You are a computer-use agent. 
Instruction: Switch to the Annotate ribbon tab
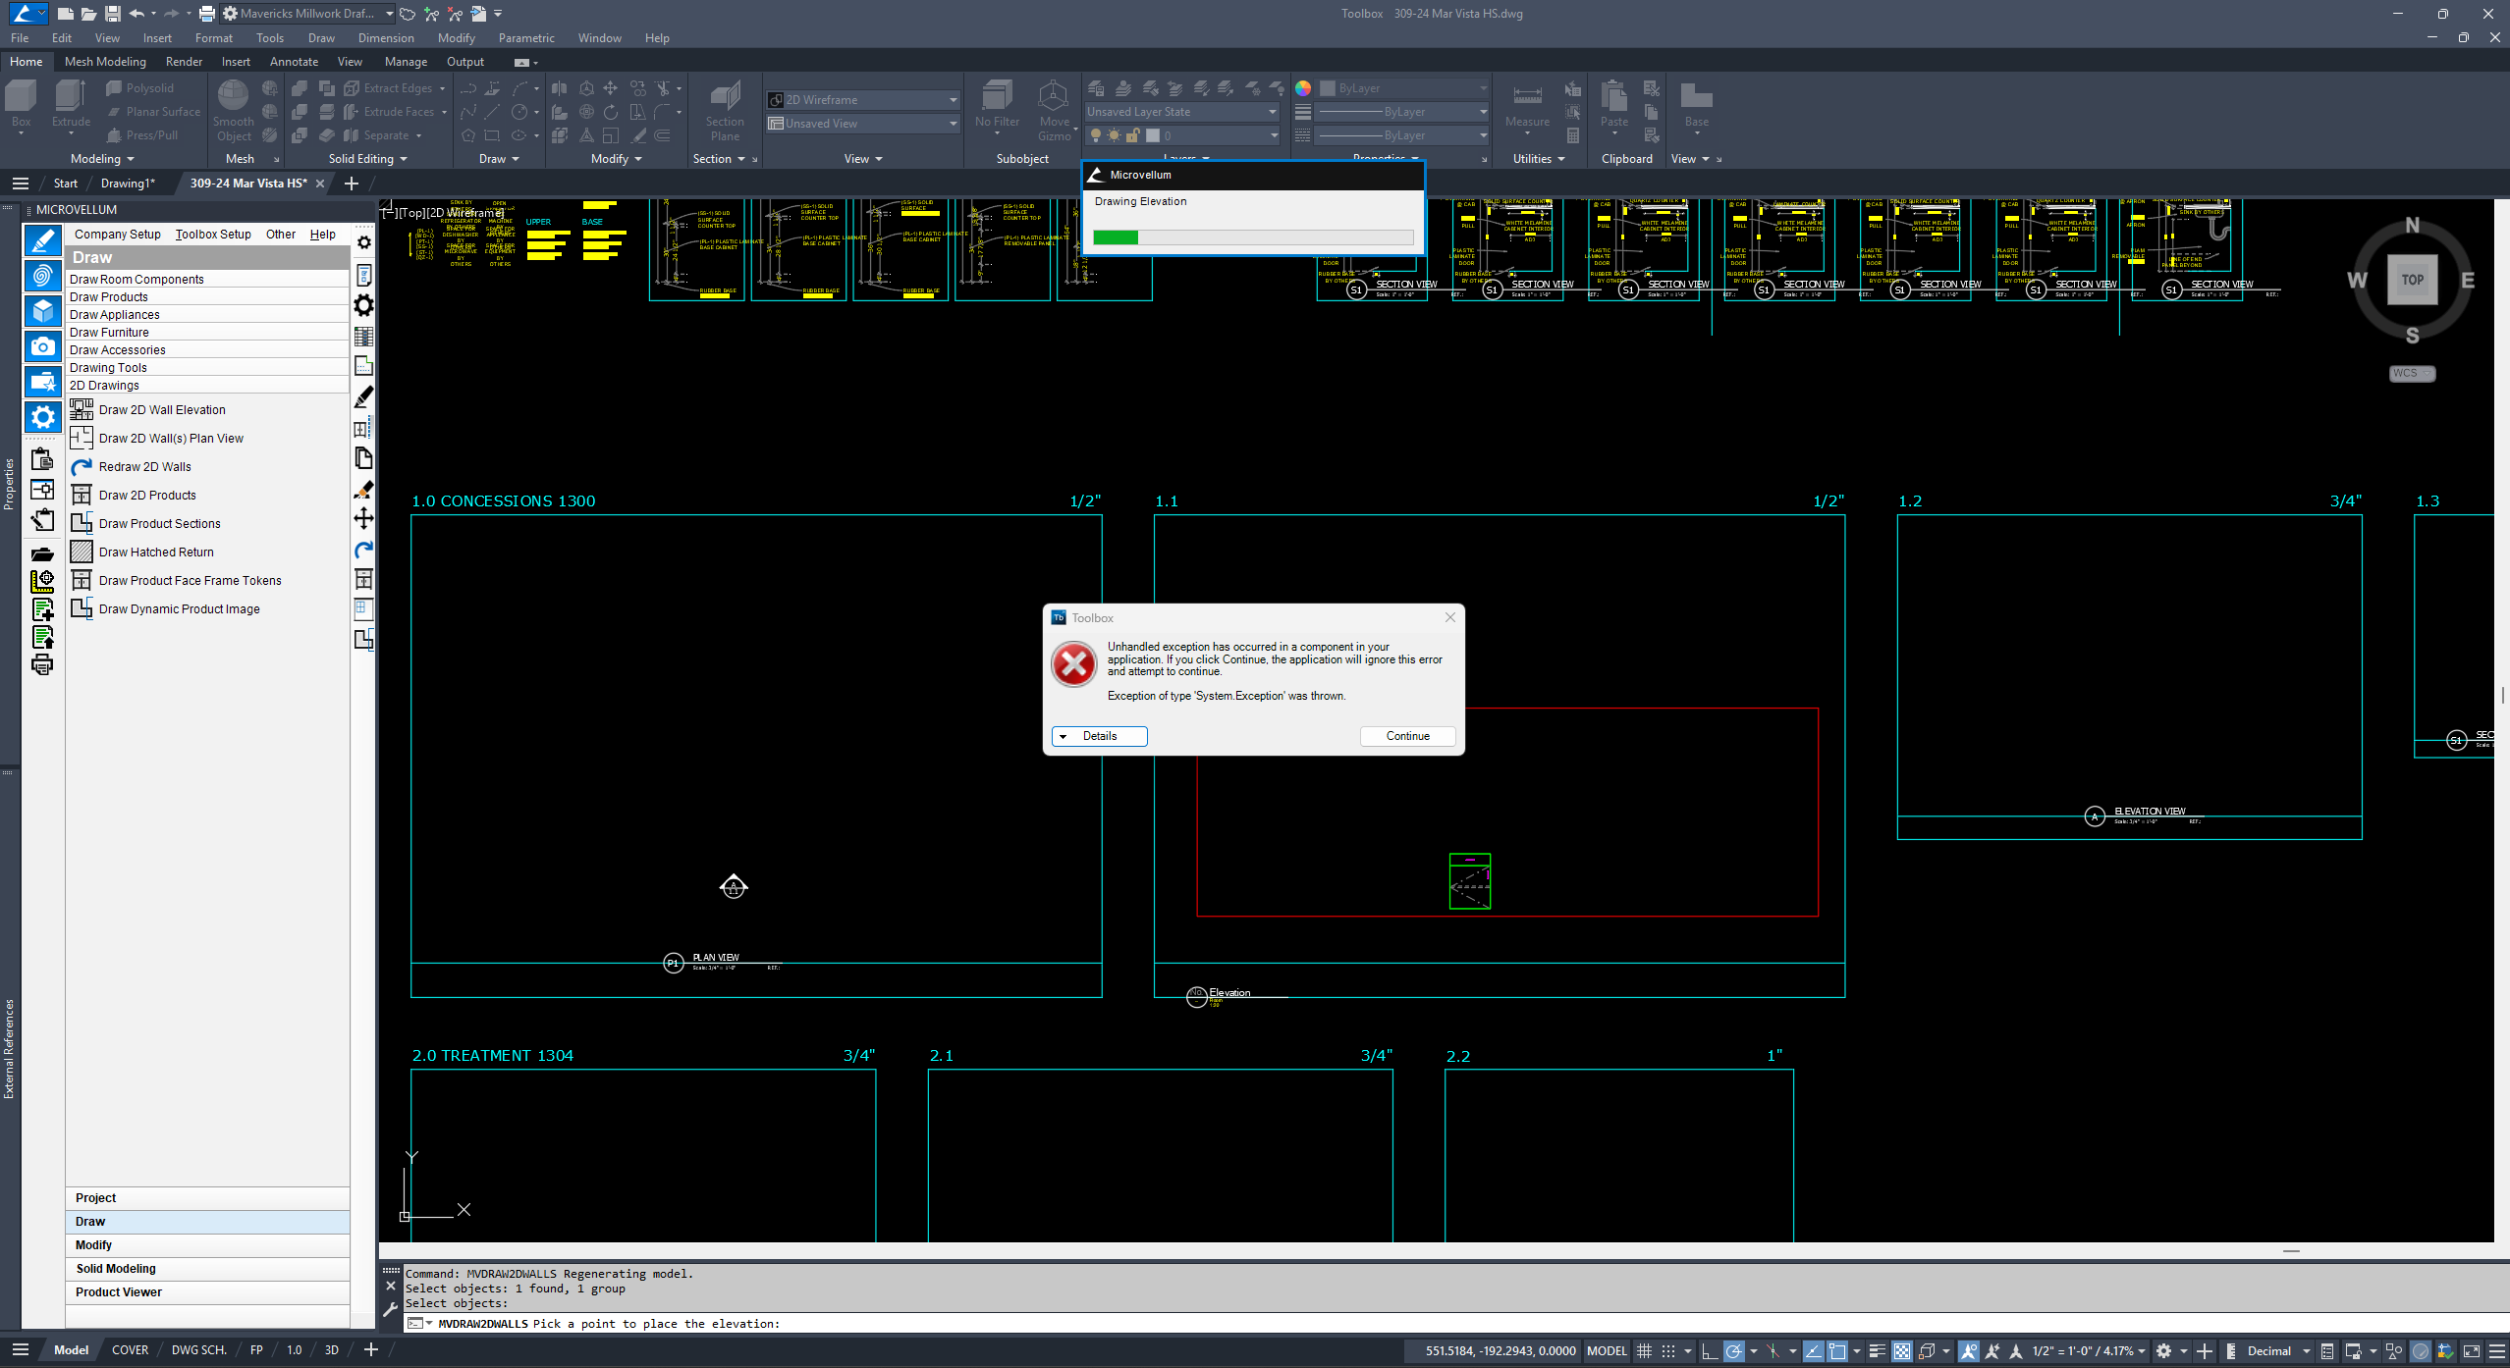point(294,62)
